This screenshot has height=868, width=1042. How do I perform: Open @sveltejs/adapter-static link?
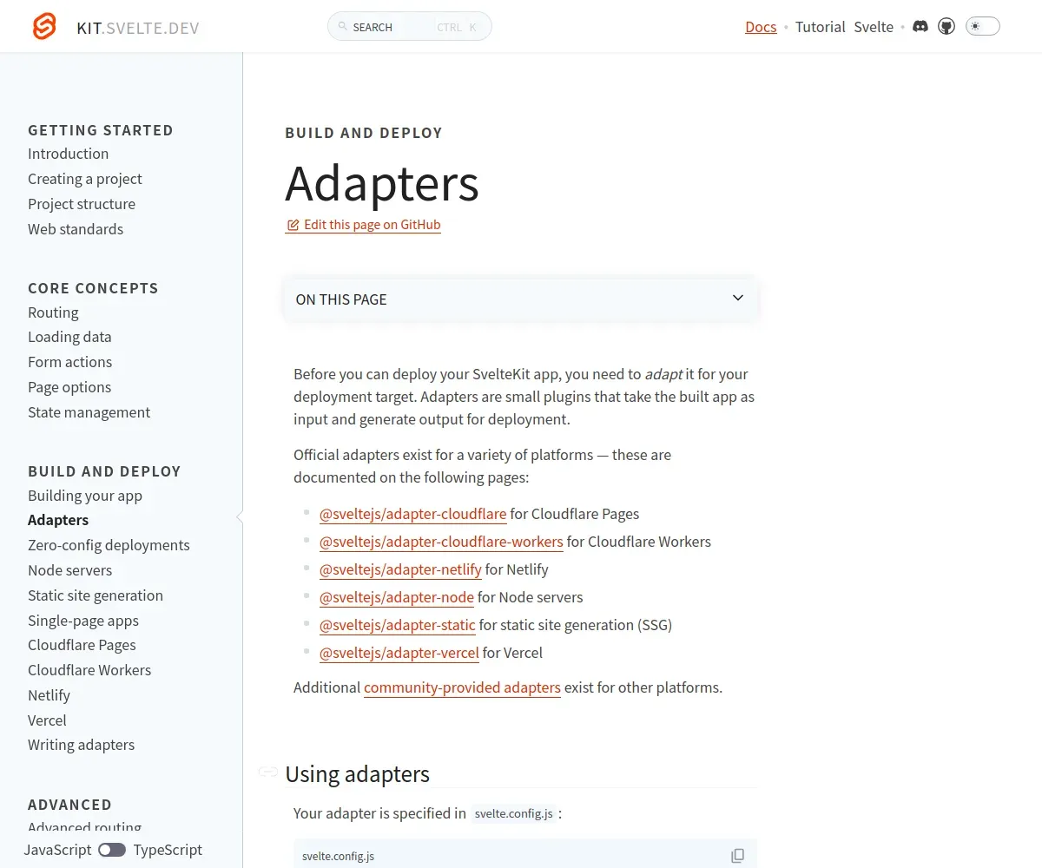click(x=397, y=625)
